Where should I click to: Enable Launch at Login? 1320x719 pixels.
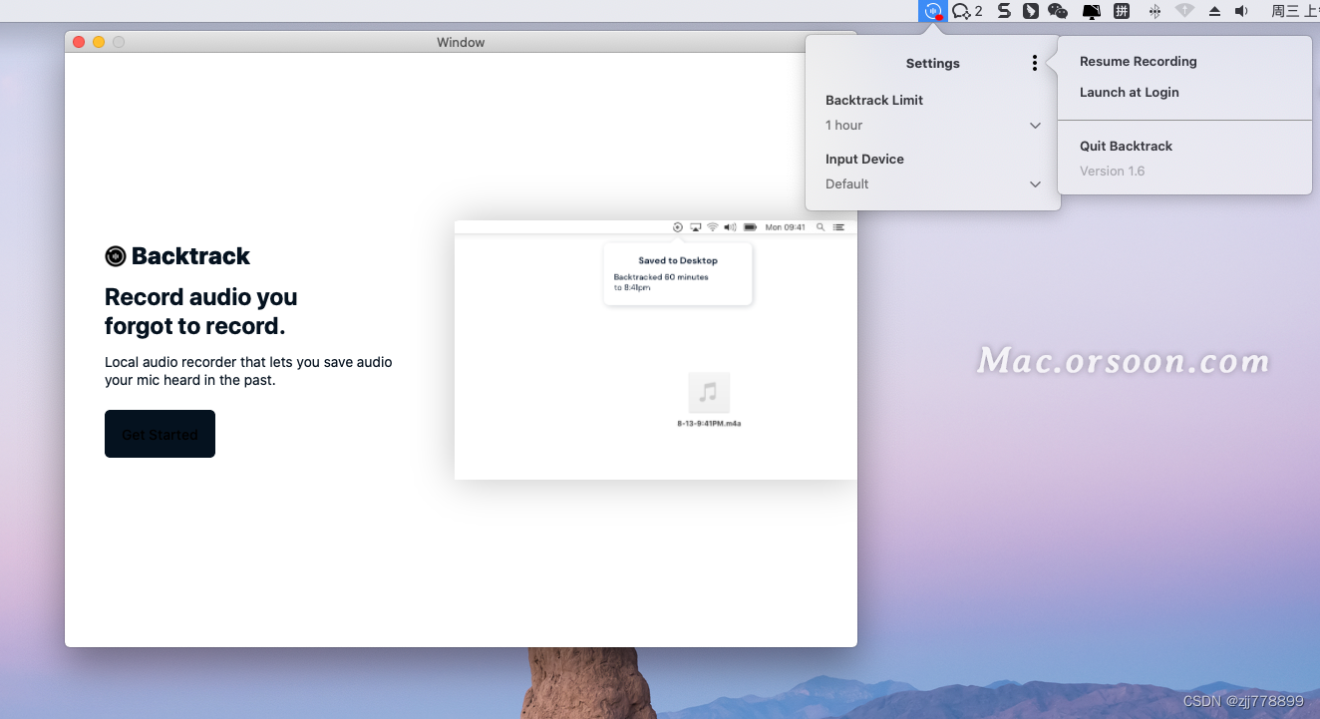(x=1130, y=92)
